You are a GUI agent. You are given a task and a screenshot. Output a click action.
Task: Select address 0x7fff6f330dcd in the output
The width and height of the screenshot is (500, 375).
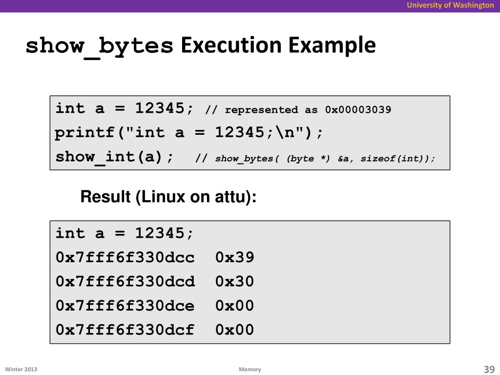pyautogui.click(x=125, y=282)
